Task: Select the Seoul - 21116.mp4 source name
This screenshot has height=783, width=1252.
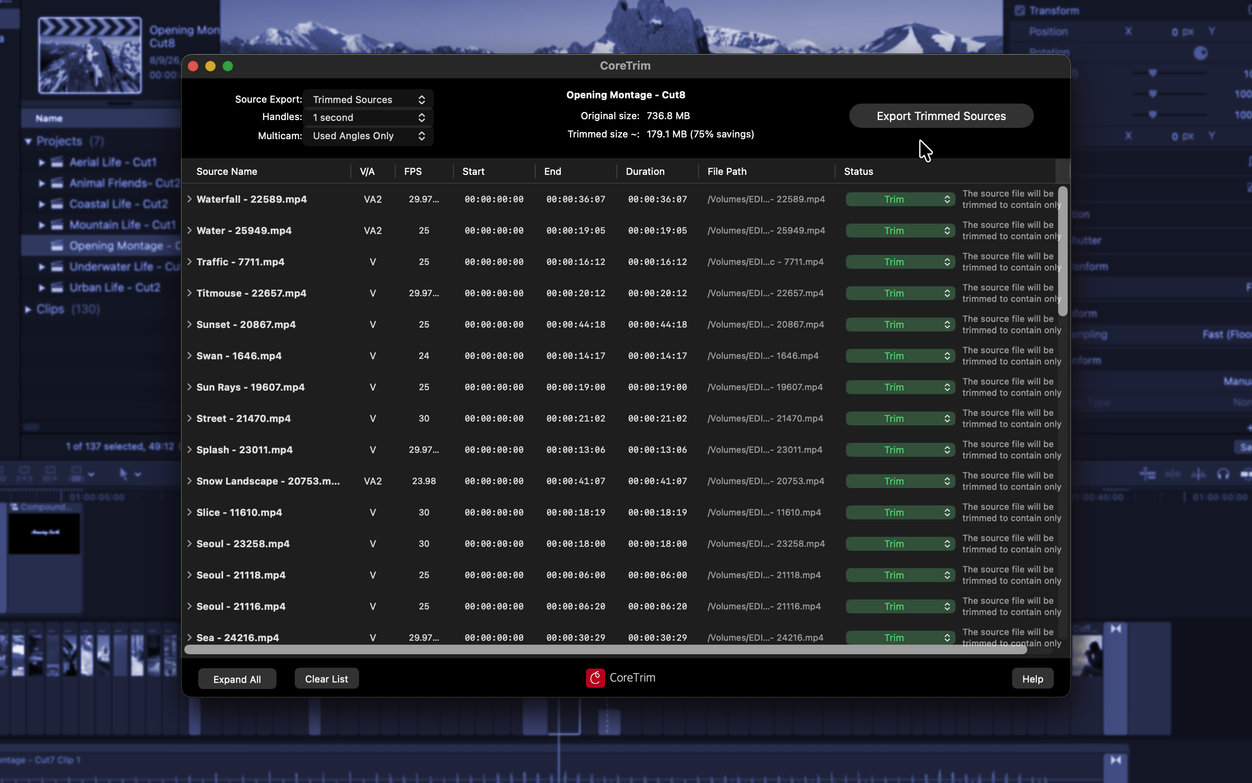Action: pyautogui.click(x=241, y=606)
